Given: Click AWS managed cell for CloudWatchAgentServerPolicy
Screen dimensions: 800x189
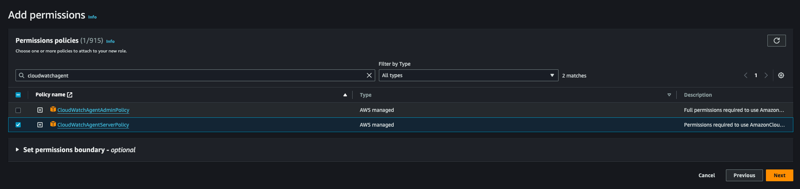Looking at the screenshot, I should coord(377,125).
